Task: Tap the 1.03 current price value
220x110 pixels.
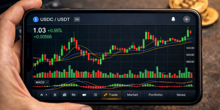Action: tap(39, 30)
